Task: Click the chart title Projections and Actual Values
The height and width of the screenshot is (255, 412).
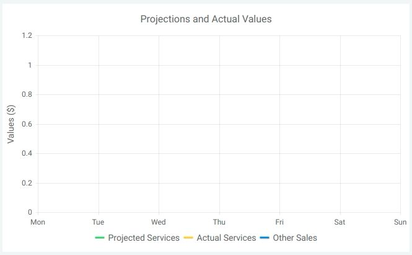Action: (x=206, y=19)
